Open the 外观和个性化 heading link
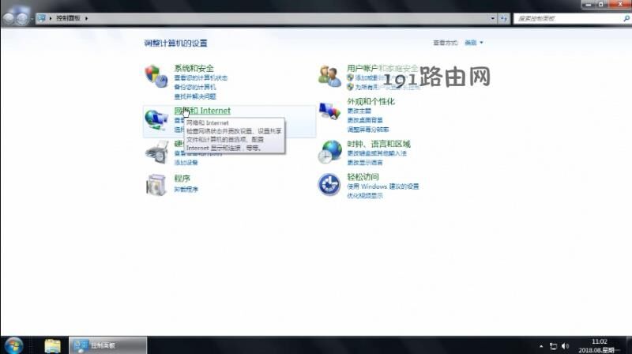The image size is (632, 354). click(x=371, y=101)
